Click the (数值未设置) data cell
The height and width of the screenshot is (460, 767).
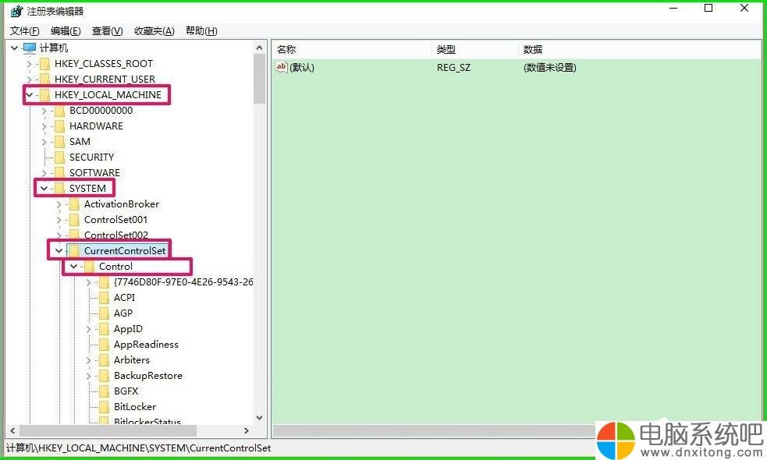click(550, 68)
